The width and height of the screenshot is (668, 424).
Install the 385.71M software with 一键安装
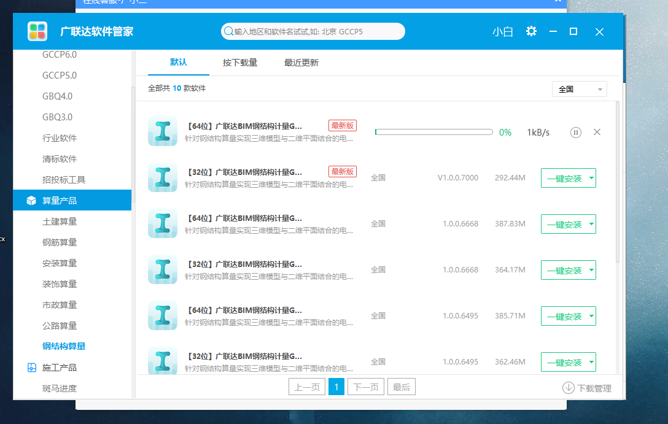(564, 316)
